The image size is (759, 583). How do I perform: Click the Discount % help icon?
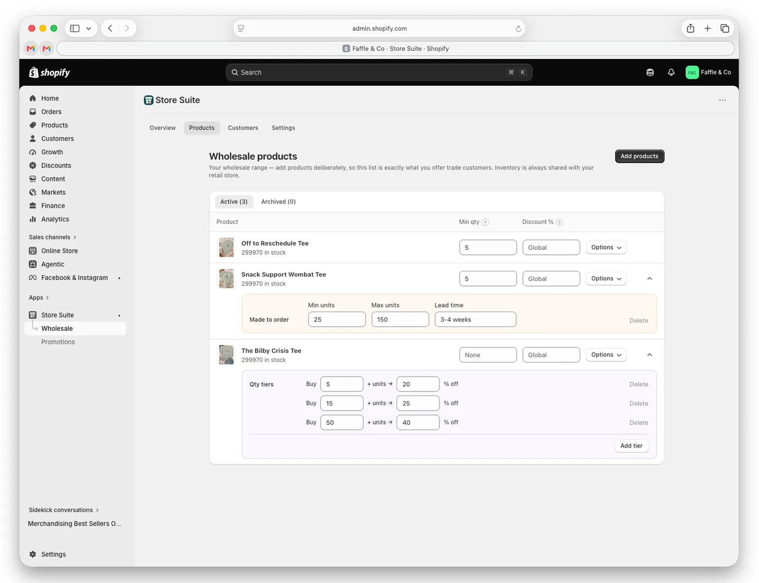(559, 222)
